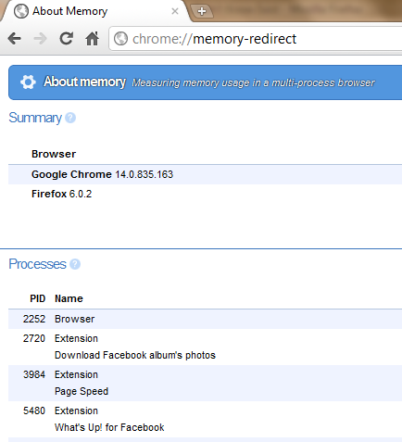Open a new tab with plus button

tap(202, 11)
